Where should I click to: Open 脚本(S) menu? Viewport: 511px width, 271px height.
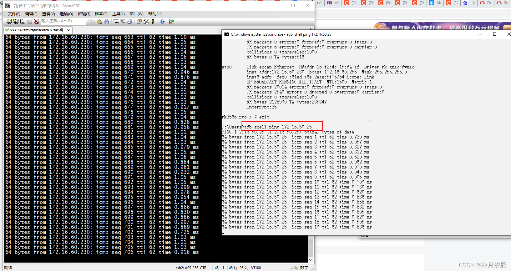(101, 14)
